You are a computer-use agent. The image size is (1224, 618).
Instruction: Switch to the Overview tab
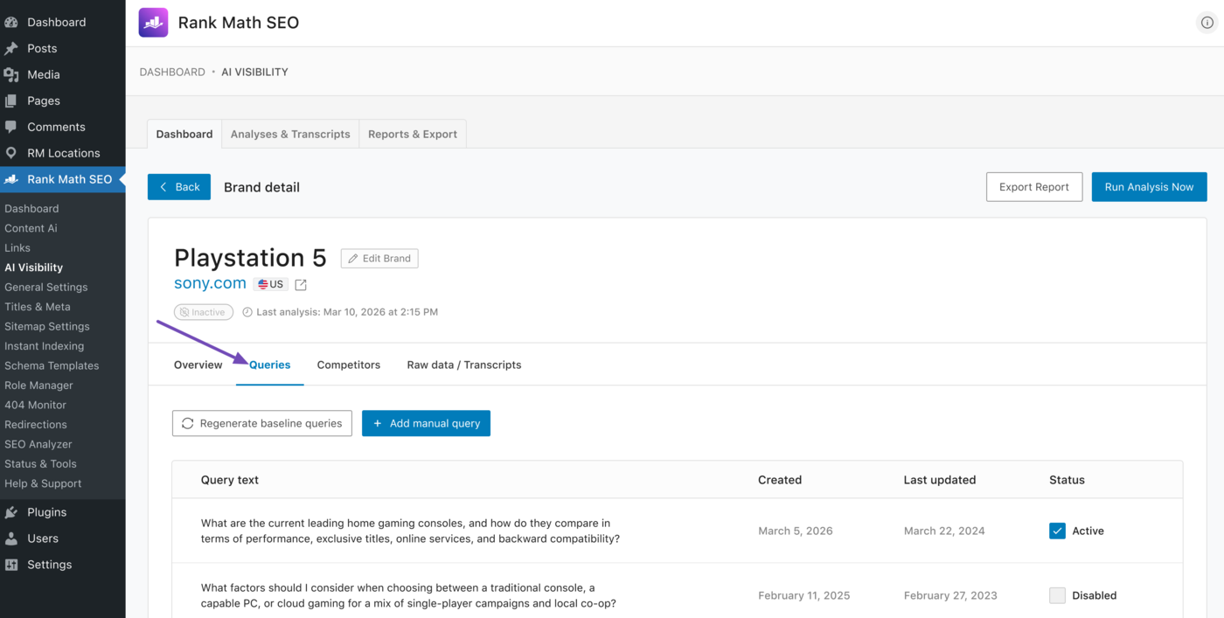coord(198,365)
